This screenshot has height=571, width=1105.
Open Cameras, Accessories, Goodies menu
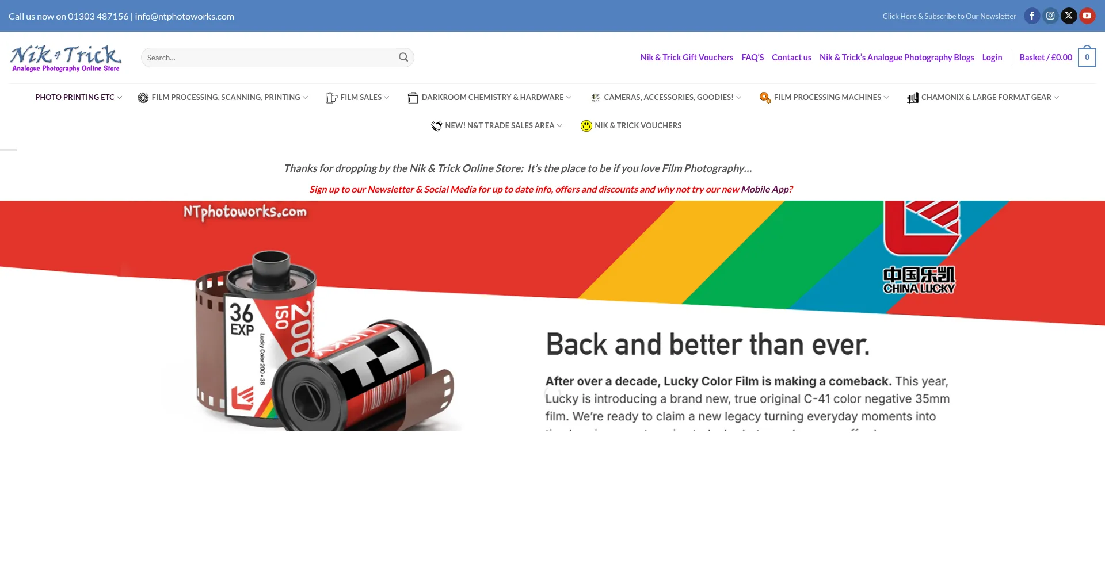tap(666, 98)
